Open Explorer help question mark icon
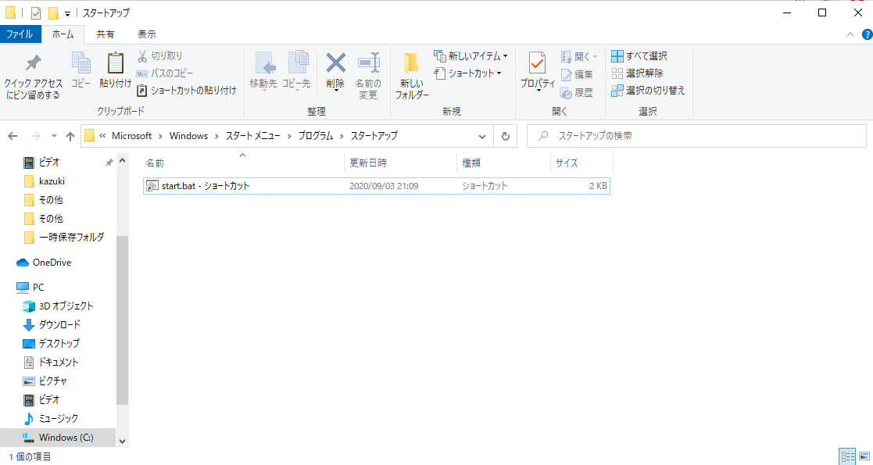873x465 pixels. click(867, 34)
